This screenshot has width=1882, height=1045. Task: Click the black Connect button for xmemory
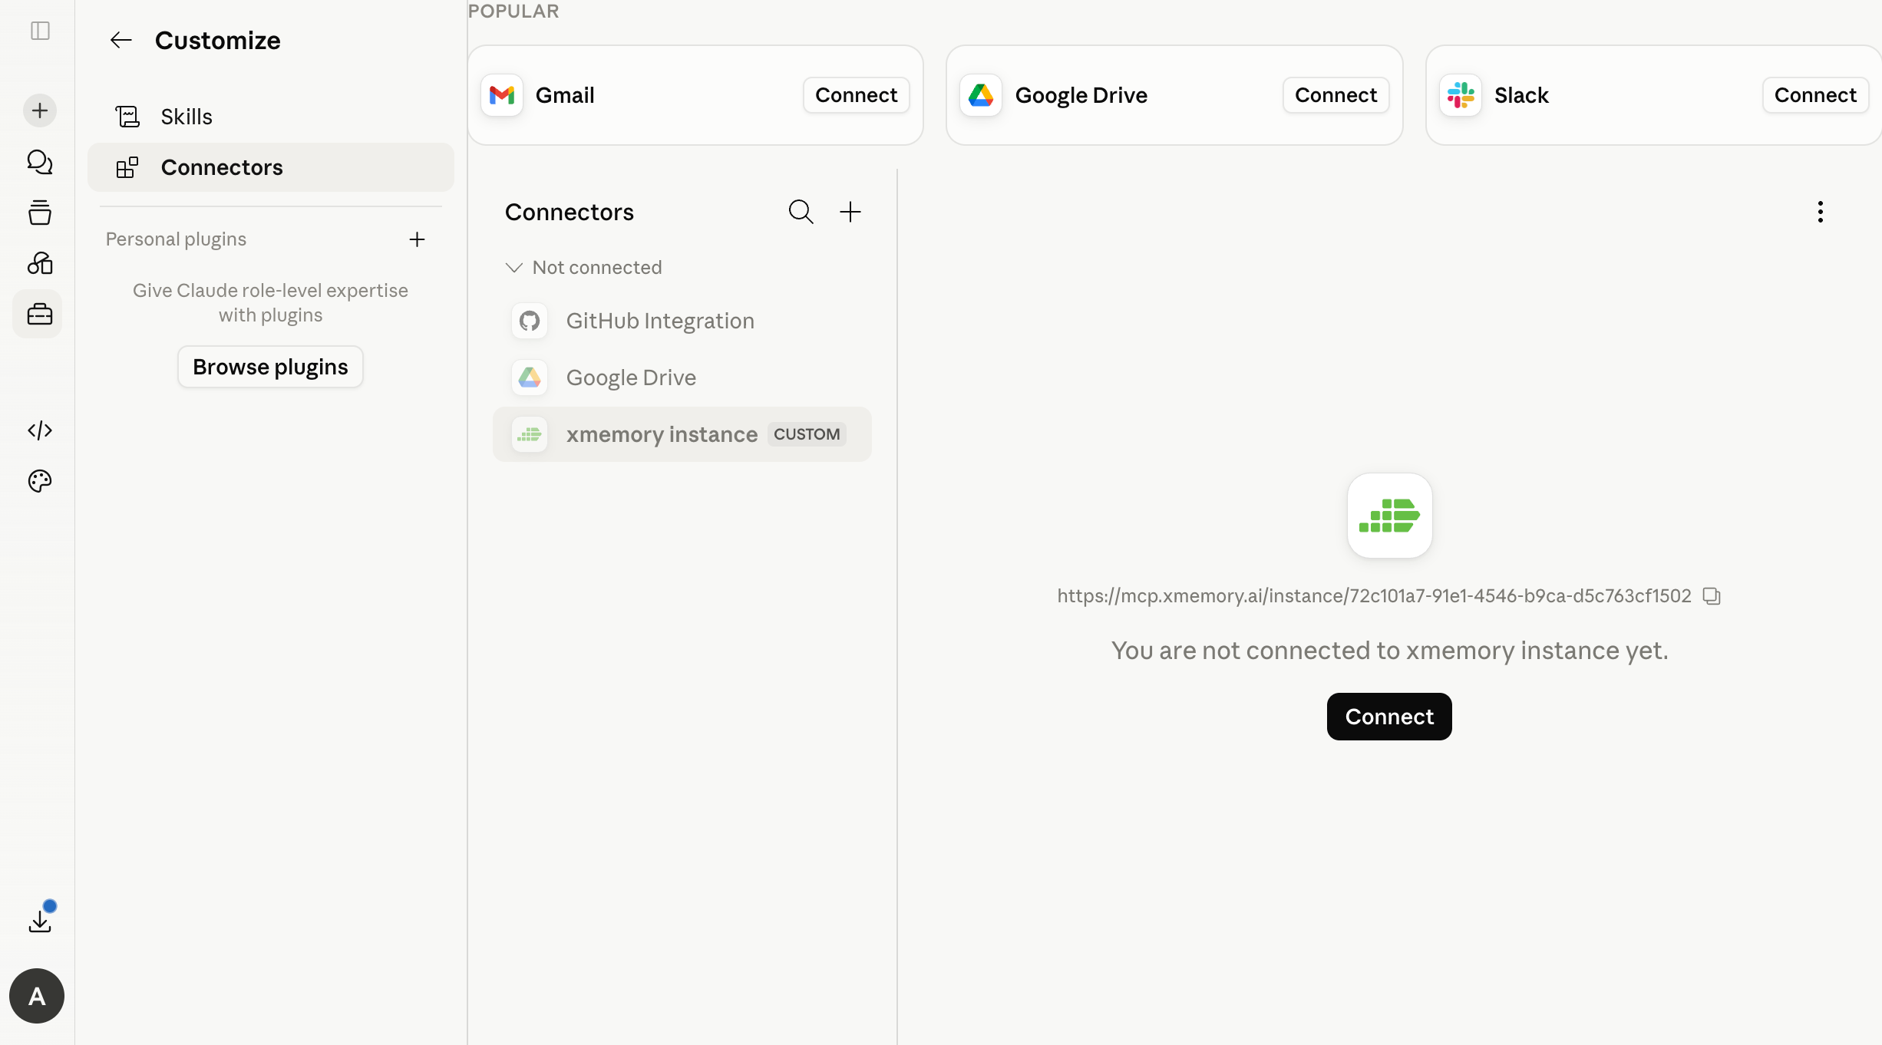(1389, 717)
